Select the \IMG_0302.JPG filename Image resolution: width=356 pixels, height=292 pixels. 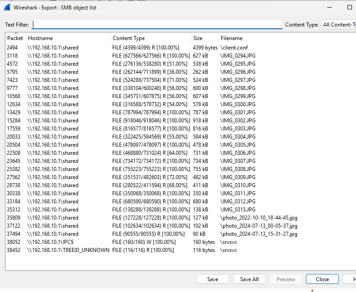[238, 121]
